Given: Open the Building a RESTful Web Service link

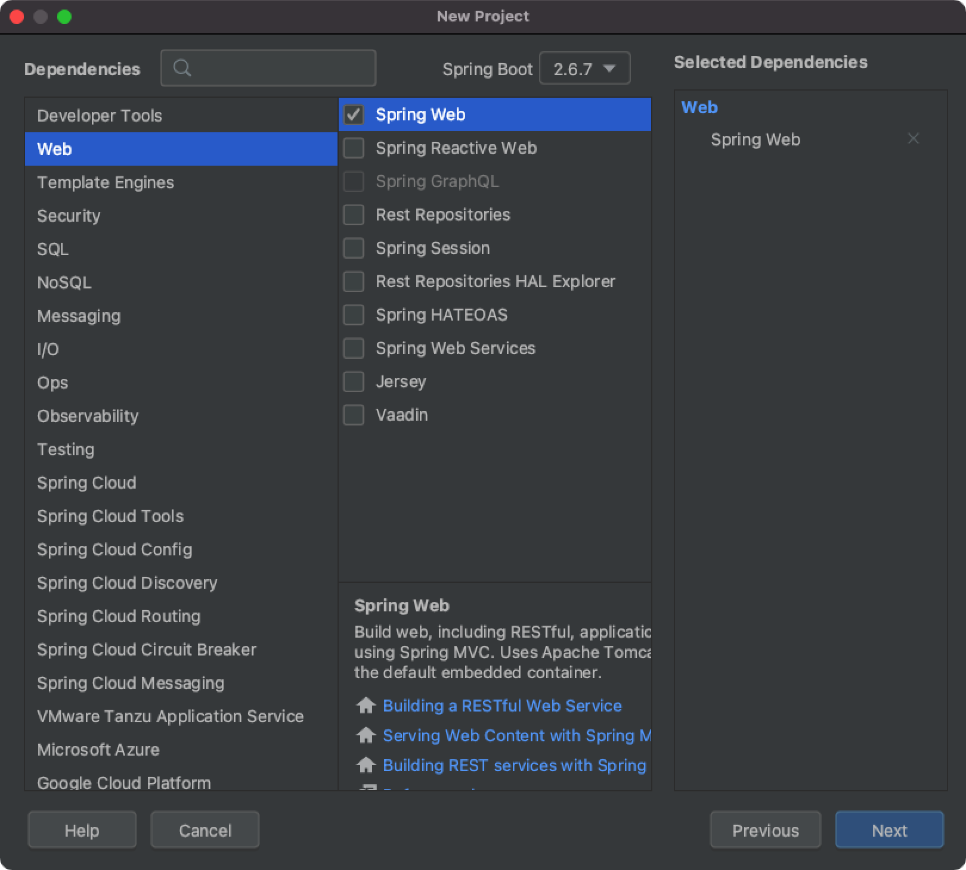Looking at the screenshot, I should coord(502,706).
